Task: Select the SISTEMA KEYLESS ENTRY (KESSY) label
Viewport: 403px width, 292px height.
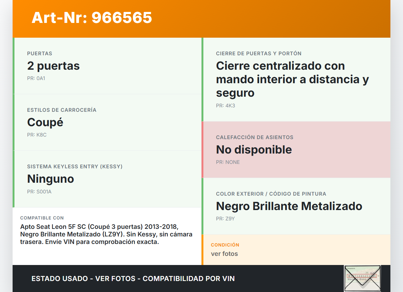Action: (x=75, y=166)
